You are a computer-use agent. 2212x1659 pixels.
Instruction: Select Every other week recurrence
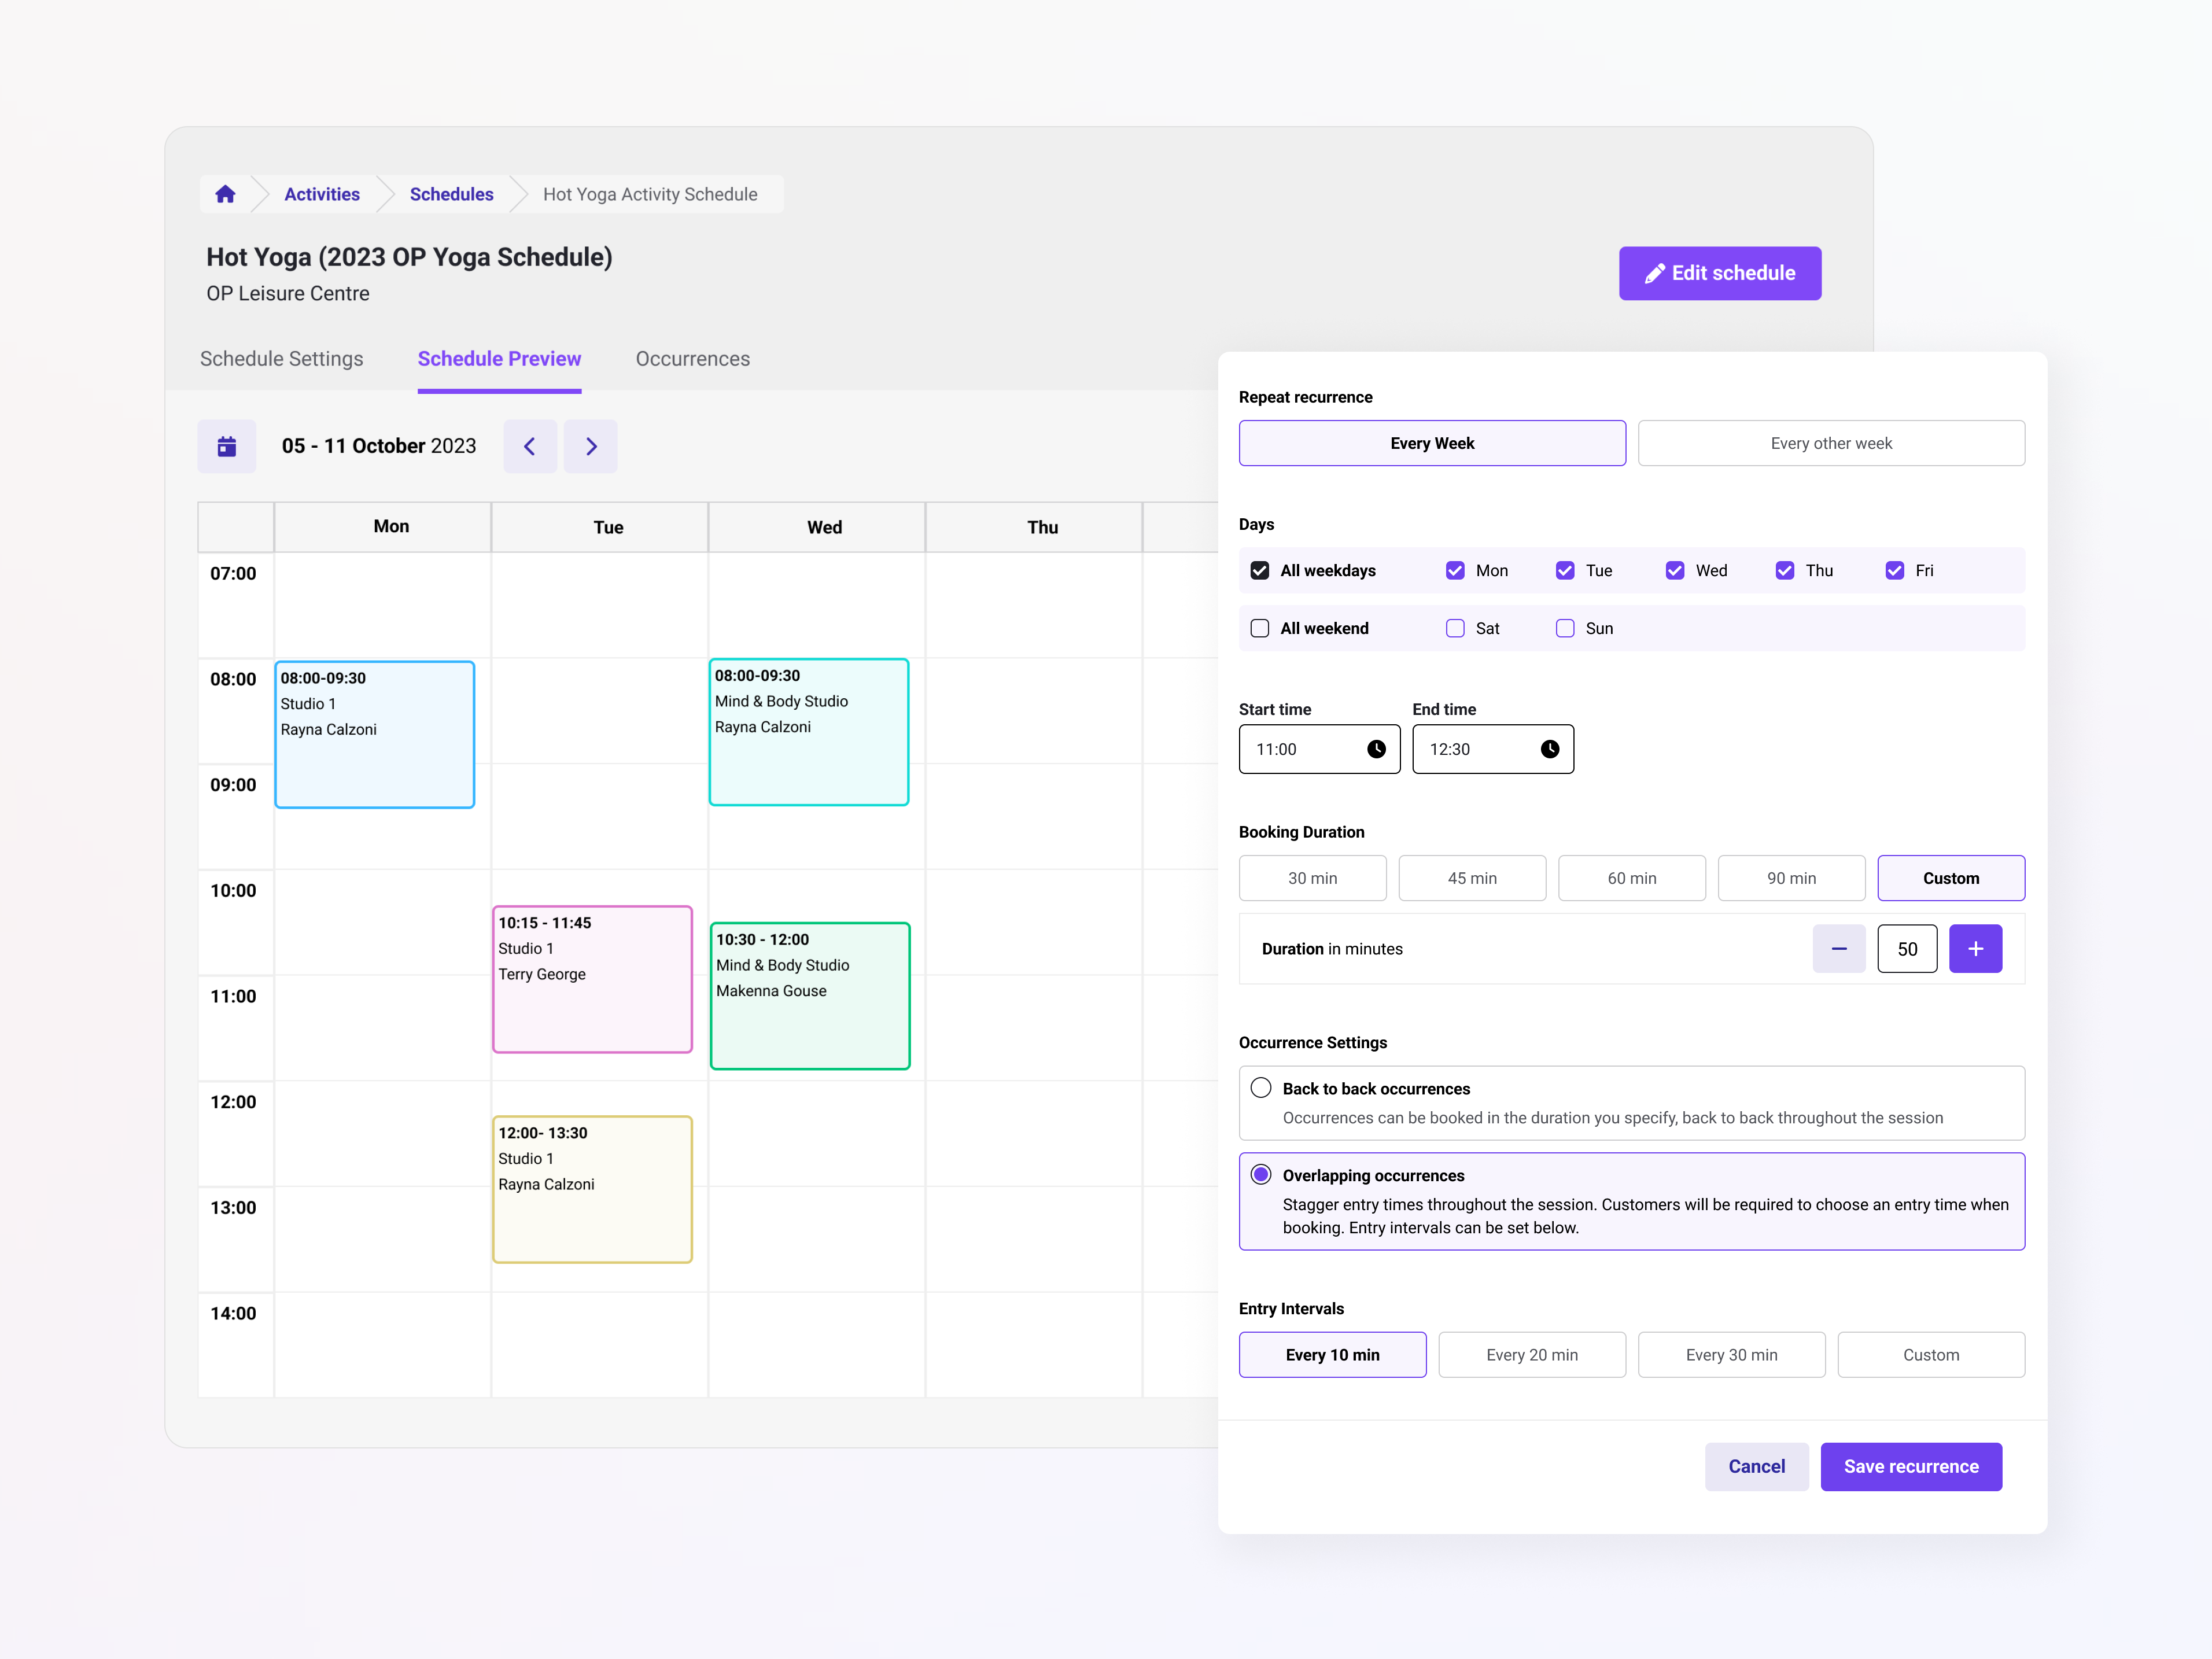click(x=1831, y=443)
